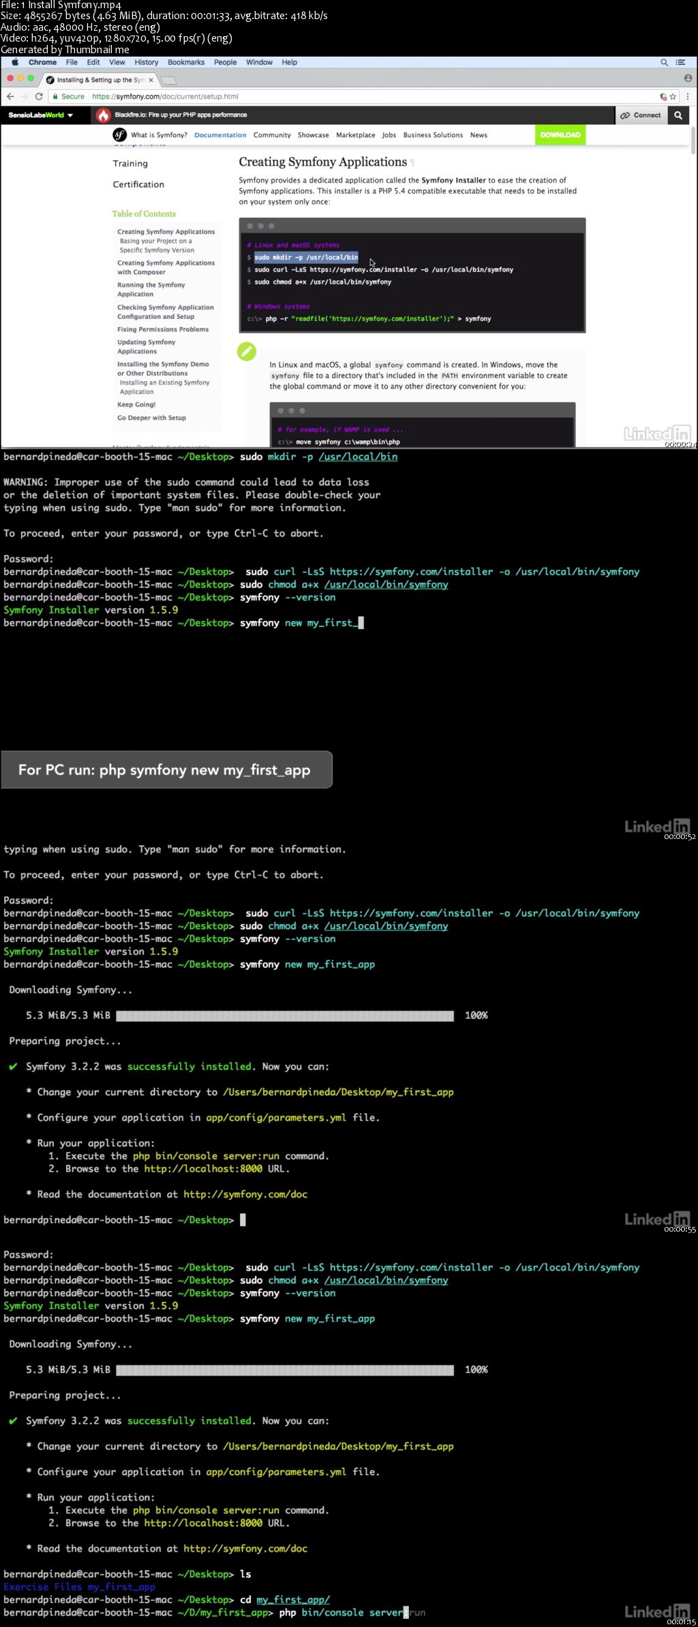Screen dimensions: 698x1627
Task: Bookmark this page with the star icon
Action: (673, 96)
